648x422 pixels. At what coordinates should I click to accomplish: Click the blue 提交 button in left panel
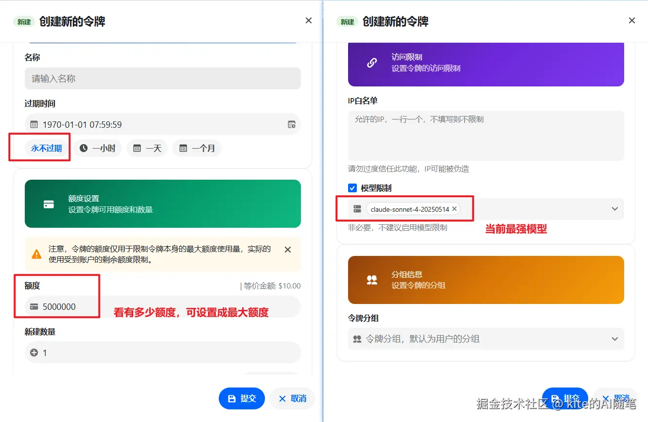point(242,398)
